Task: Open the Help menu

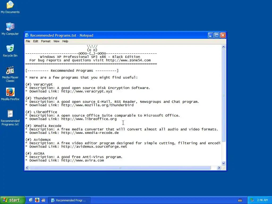Action: tap(65, 41)
